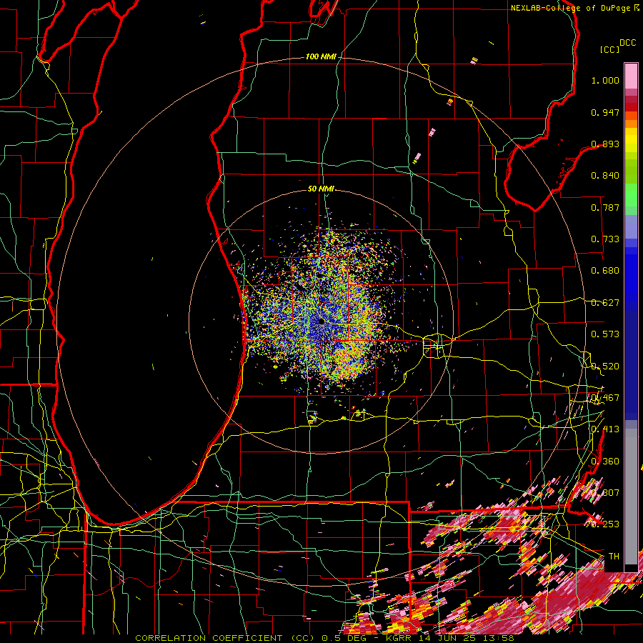Click the 50 NMI range ring label
The image size is (643, 643).
321,189
